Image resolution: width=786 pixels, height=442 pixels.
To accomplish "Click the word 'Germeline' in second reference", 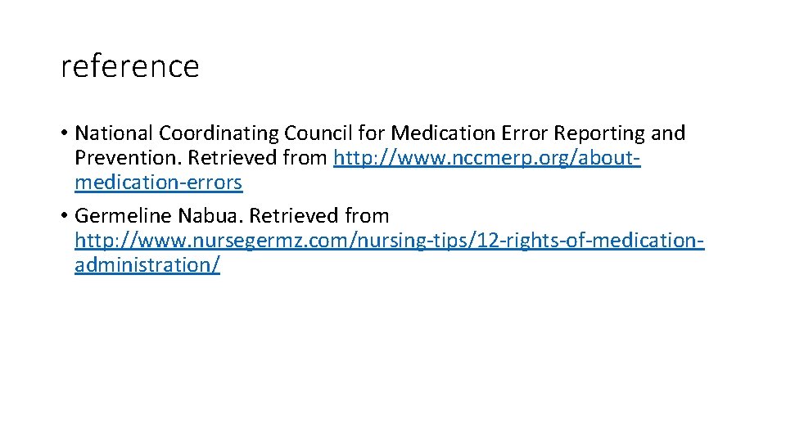I will tap(124, 216).
